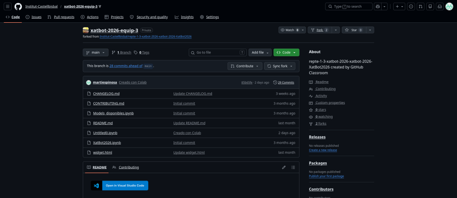457x198 pixels.
Task: Open the green Code dropdown
Action: (286, 52)
